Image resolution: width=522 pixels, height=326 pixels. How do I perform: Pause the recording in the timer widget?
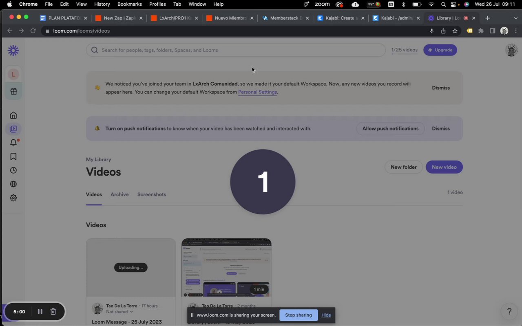click(x=40, y=312)
